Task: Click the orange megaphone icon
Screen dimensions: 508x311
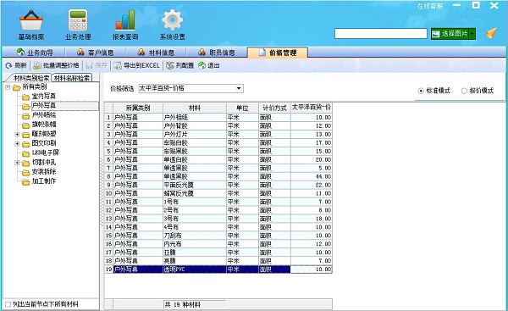Action: [491, 33]
